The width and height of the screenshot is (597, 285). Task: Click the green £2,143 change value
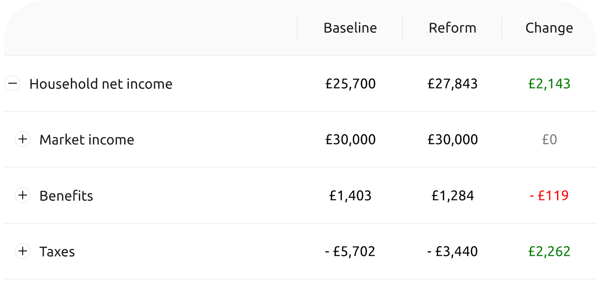(549, 84)
